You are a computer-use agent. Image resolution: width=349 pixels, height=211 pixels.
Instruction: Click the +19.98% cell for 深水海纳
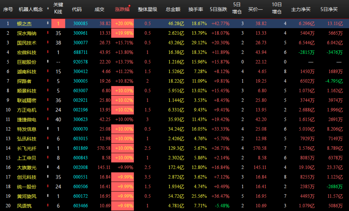(x=123, y=33)
